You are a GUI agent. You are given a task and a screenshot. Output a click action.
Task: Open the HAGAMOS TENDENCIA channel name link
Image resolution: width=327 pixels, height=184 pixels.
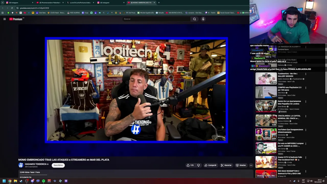point(36,164)
